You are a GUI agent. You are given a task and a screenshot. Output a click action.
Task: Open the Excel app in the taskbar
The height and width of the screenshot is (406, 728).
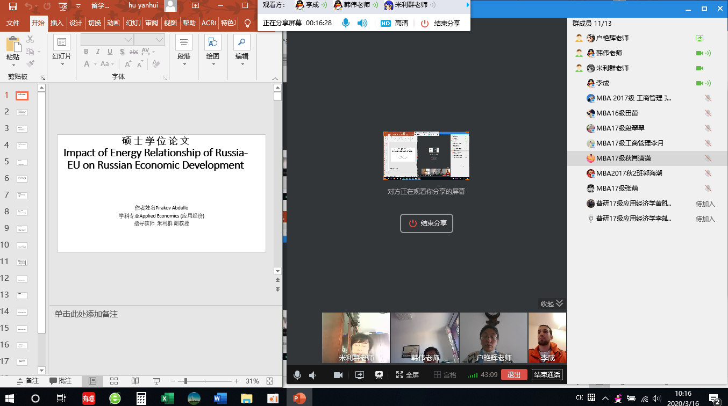167,398
